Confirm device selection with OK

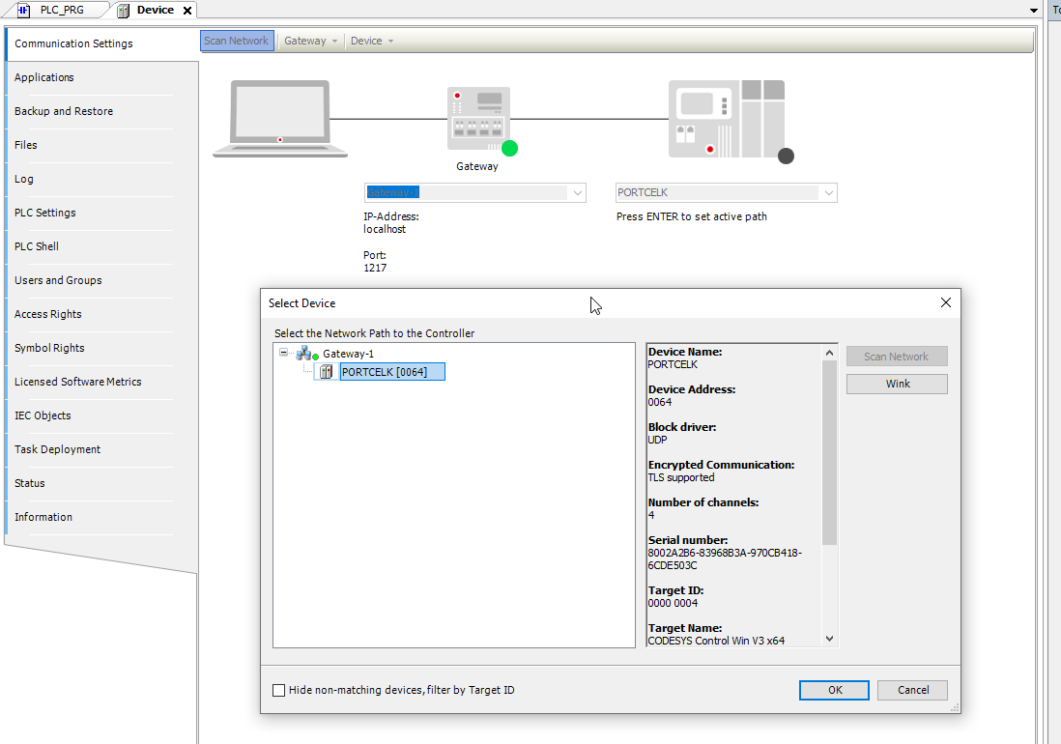(833, 690)
